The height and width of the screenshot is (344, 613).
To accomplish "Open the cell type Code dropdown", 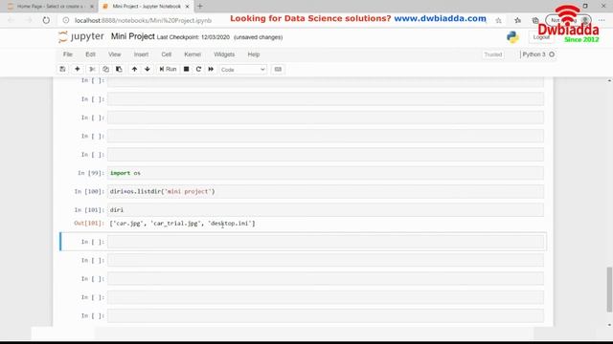I will pos(242,70).
